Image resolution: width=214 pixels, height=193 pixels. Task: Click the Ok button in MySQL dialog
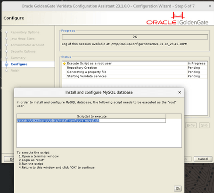pyautogui.click(x=178, y=188)
